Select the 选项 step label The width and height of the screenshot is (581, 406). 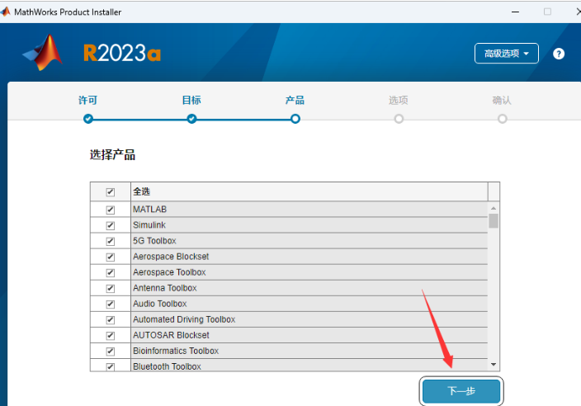[399, 100]
